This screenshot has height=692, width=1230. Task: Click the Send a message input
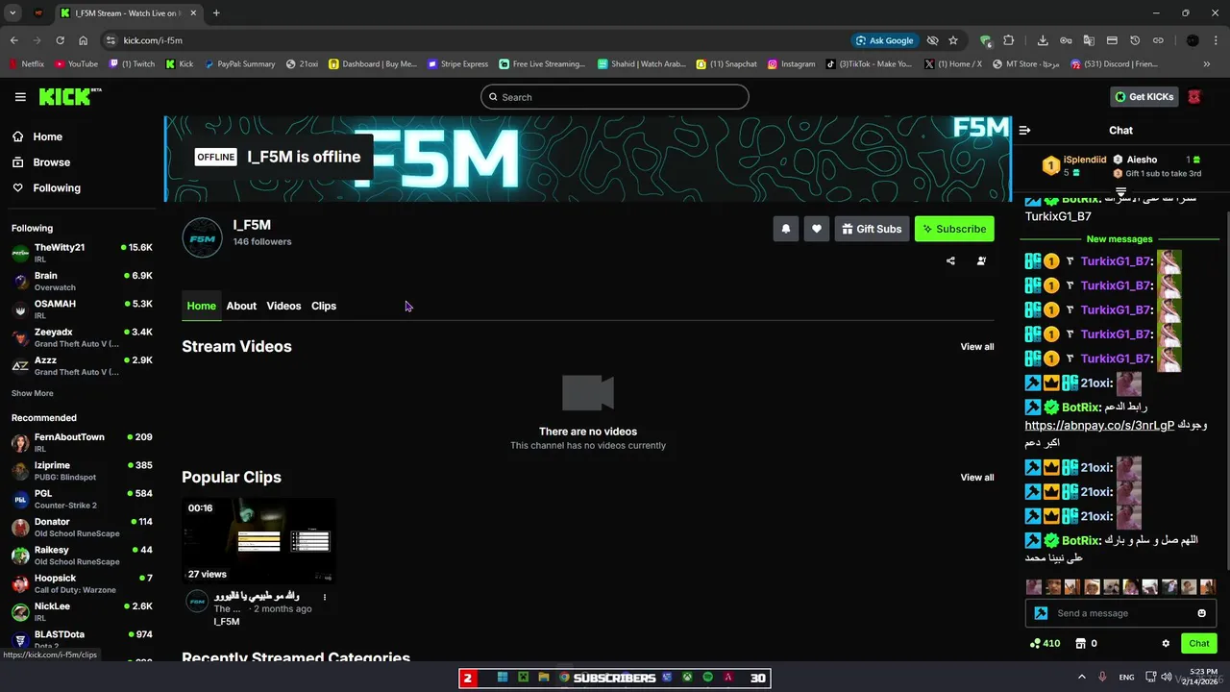pos(1120,613)
